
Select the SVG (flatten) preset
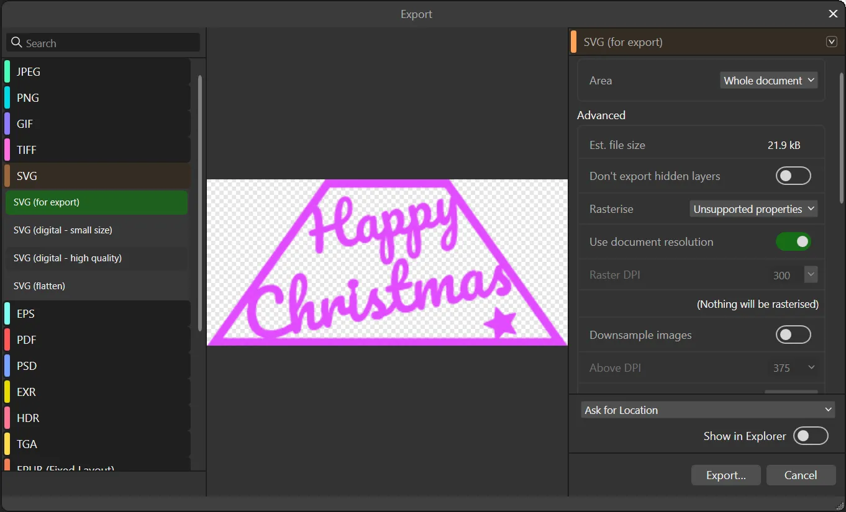[x=97, y=285]
